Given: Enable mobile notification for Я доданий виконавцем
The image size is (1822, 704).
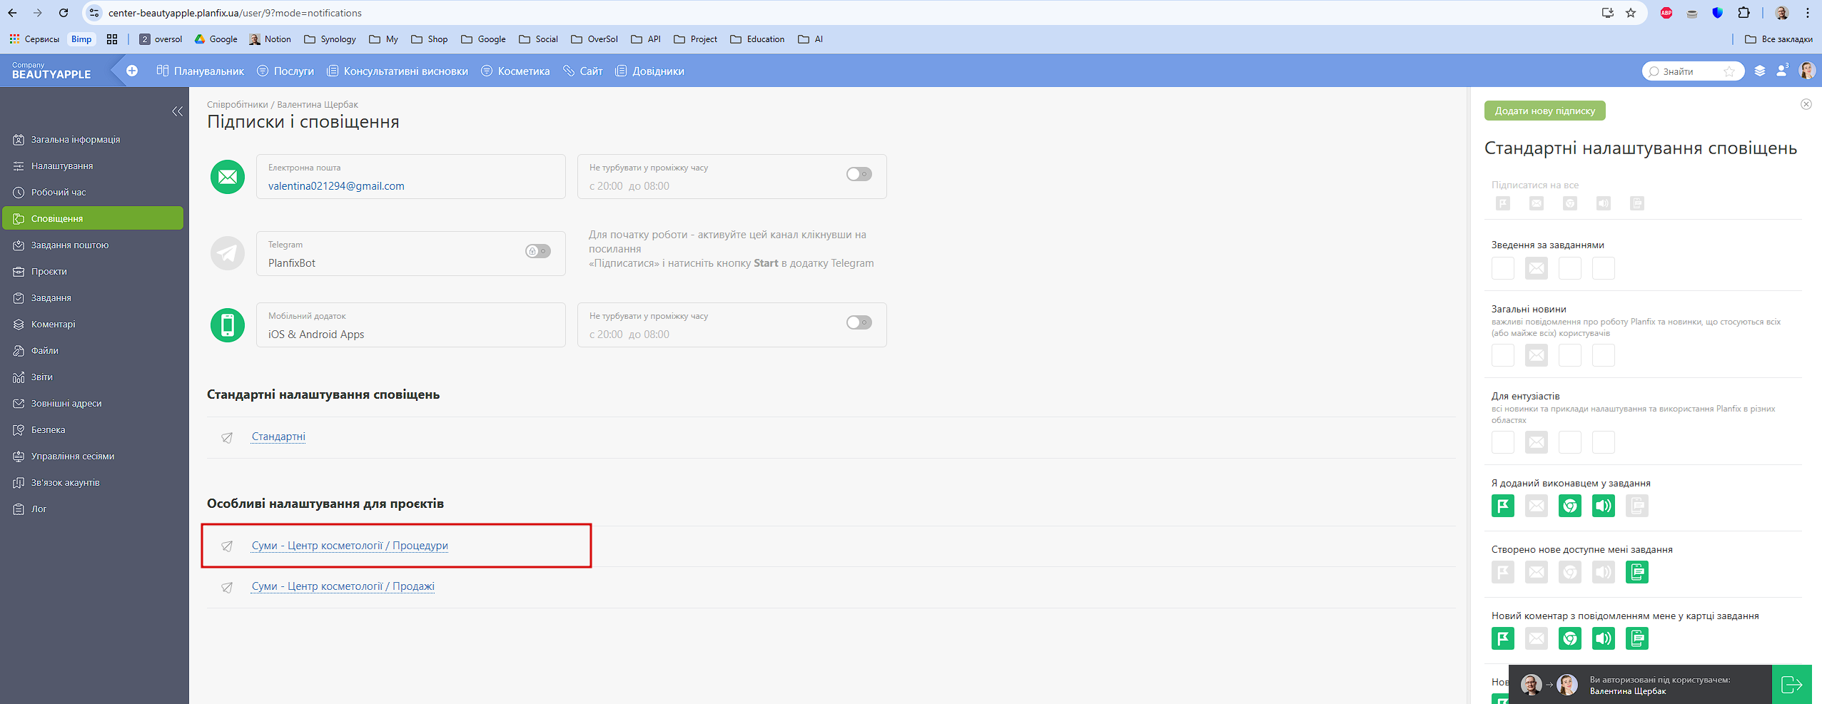Looking at the screenshot, I should pyautogui.click(x=1637, y=506).
